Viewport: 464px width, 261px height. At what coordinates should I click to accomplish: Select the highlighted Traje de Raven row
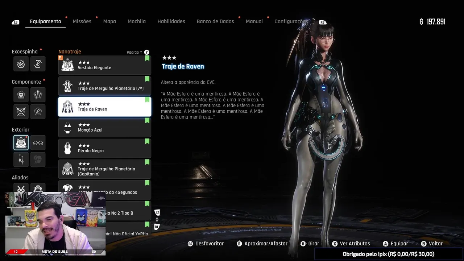tap(105, 107)
